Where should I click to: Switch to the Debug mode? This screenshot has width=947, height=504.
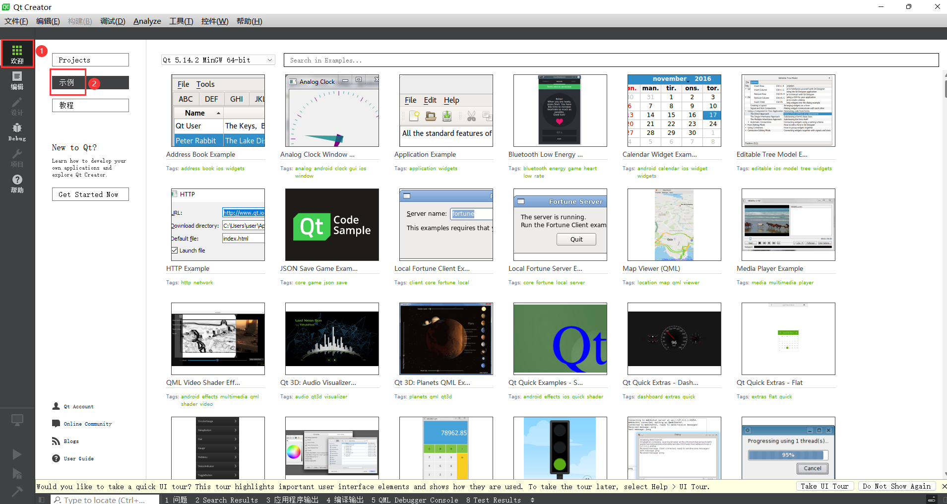pyautogui.click(x=17, y=132)
